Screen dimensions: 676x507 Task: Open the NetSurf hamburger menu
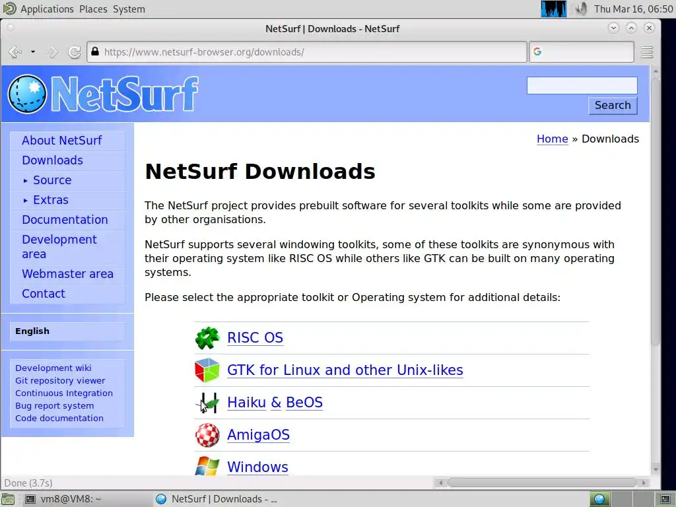pos(647,52)
